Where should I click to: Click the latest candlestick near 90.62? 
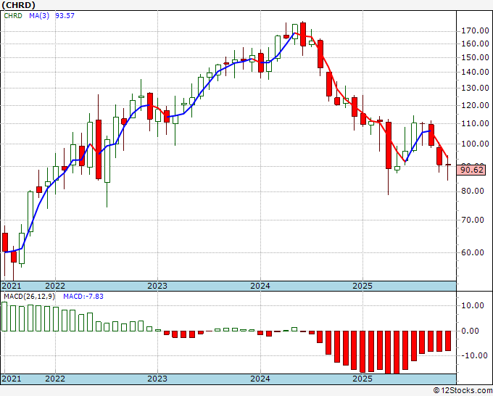pos(448,165)
